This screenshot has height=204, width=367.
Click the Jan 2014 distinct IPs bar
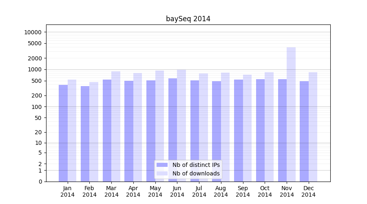click(63, 133)
